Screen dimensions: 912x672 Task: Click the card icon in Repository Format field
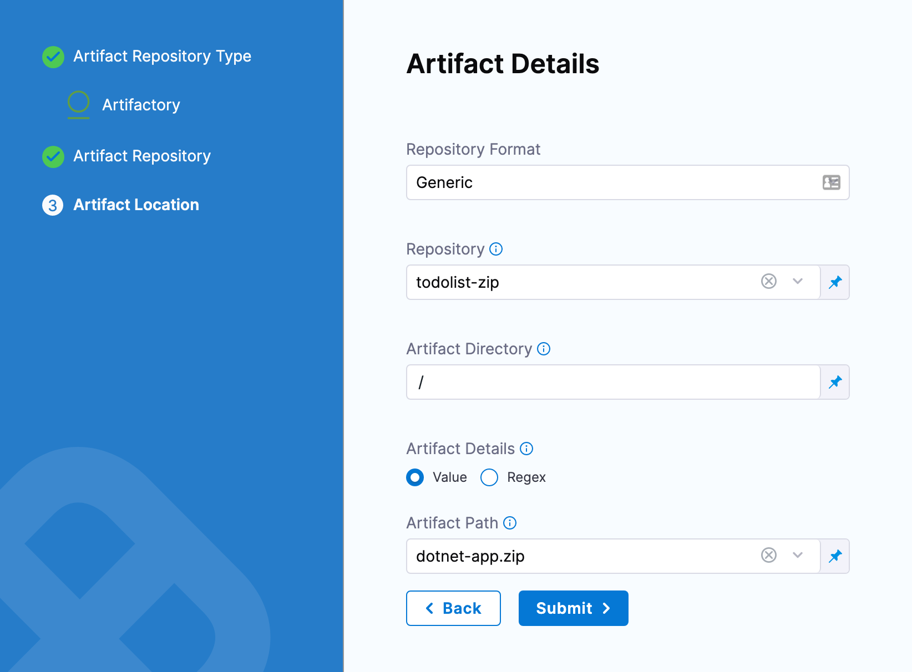(831, 182)
